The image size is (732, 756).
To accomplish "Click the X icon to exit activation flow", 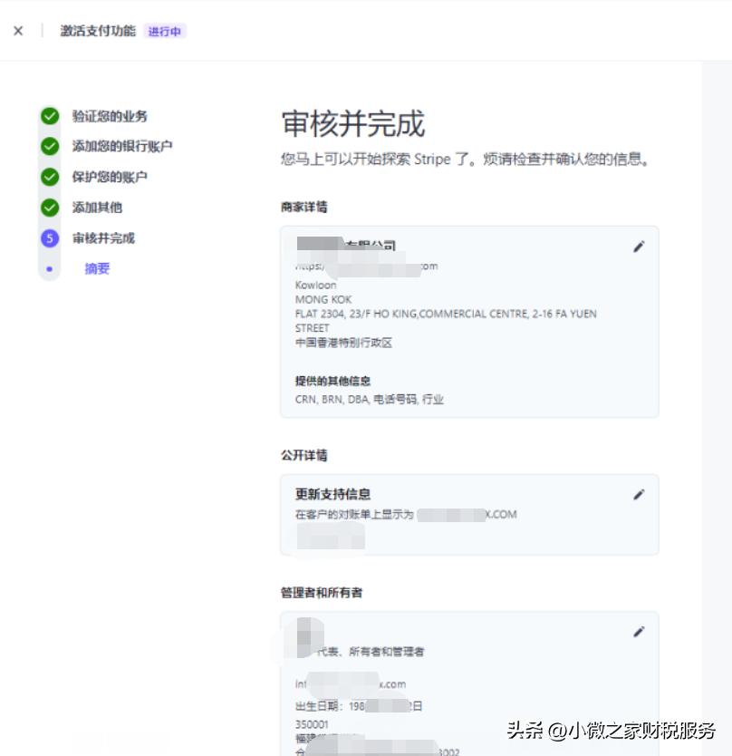I will tap(18, 30).
